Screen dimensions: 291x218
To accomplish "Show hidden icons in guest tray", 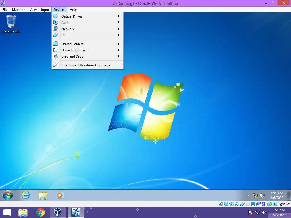I will click(x=248, y=195).
